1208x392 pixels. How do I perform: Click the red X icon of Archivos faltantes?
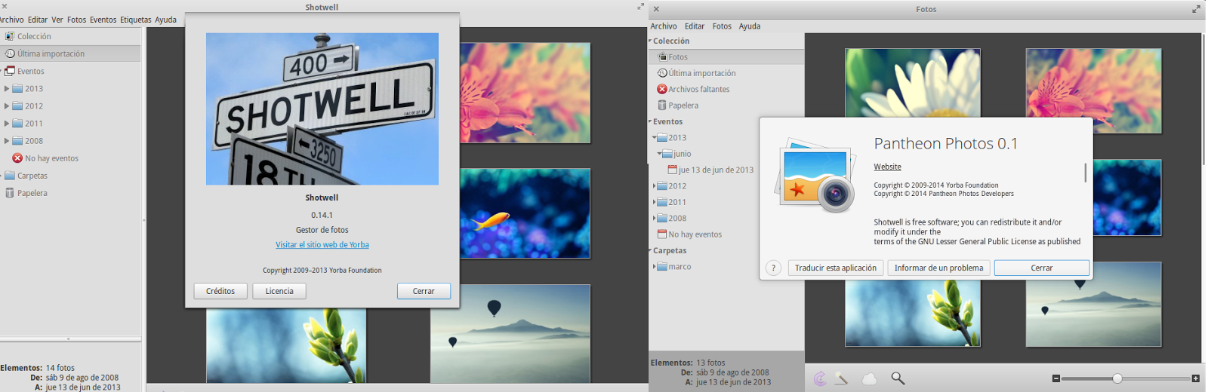(662, 89)
